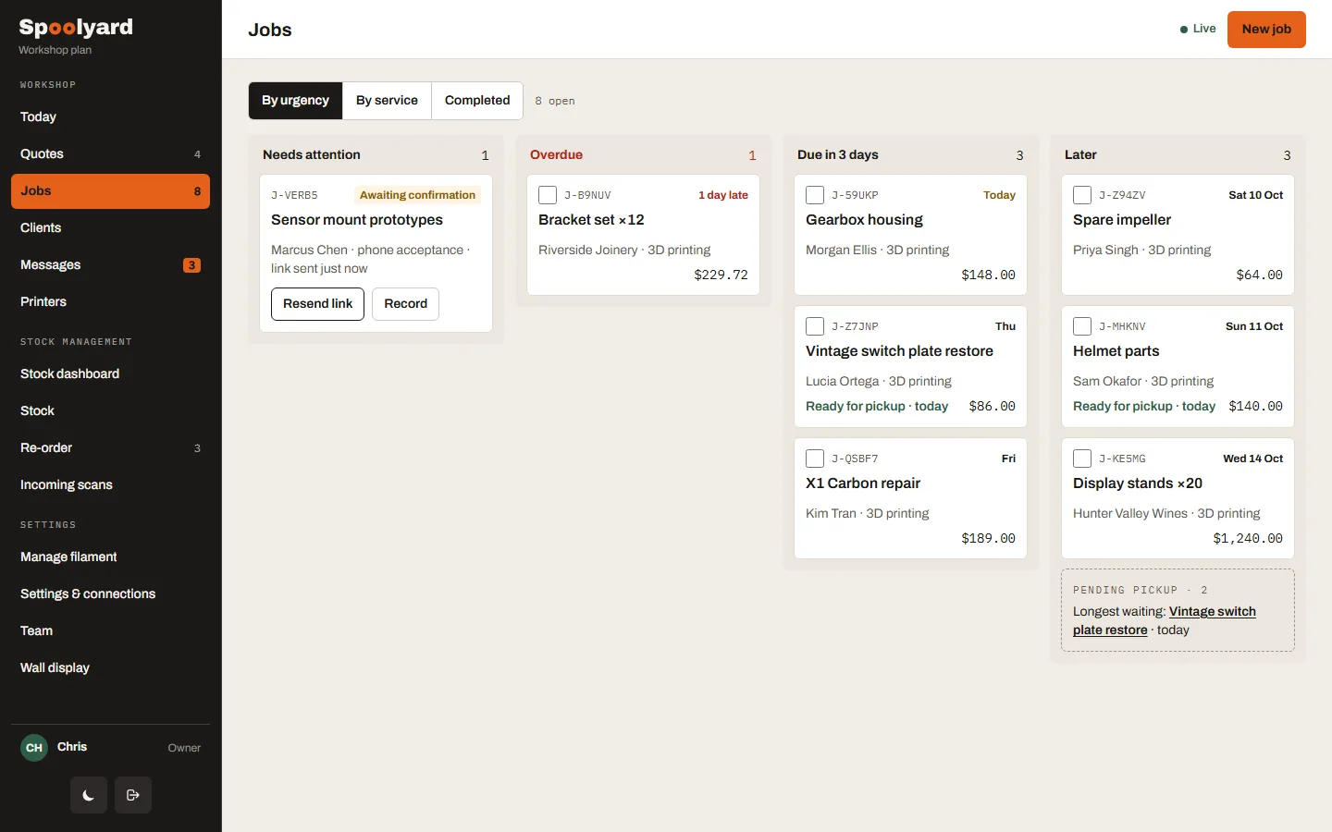Click the Awaiting confirmation badge

coord(417,195)
